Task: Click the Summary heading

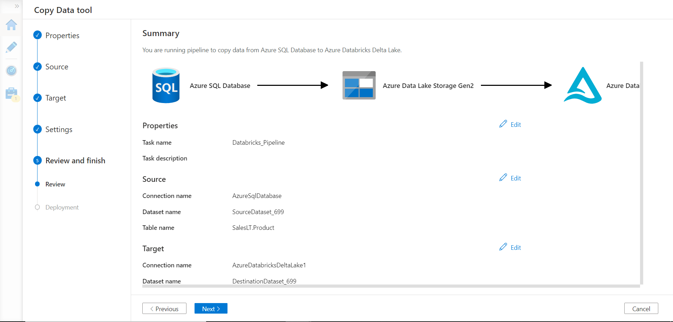Action: click(x=161, y=33)
